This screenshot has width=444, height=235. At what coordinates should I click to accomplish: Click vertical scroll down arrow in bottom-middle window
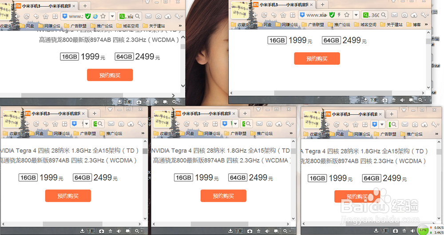click(293, 219)
